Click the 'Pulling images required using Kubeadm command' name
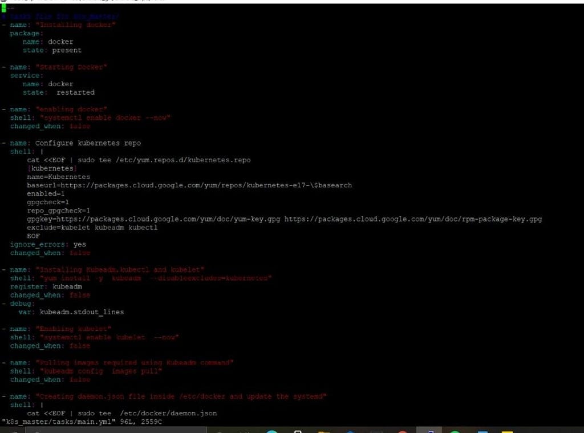 [135, 363]
